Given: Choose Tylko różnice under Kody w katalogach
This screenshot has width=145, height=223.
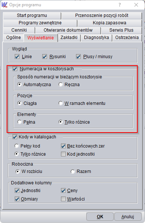Looking at the screenshot, I should coord(17,154).
